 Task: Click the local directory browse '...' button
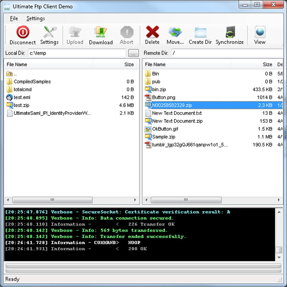tap(133, 53)
